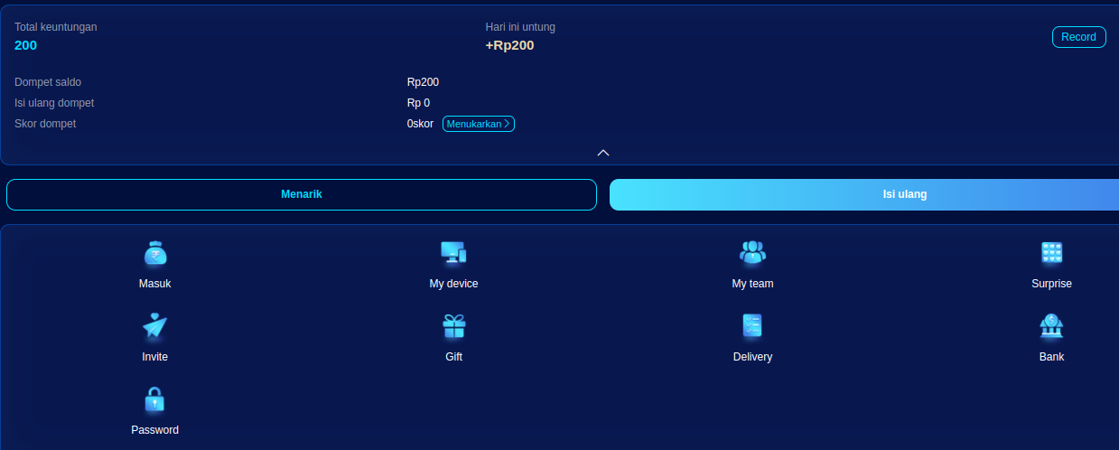Click the Dompet saldo Rp200 value
The image size is (1119, 450).
coord(423,82)
